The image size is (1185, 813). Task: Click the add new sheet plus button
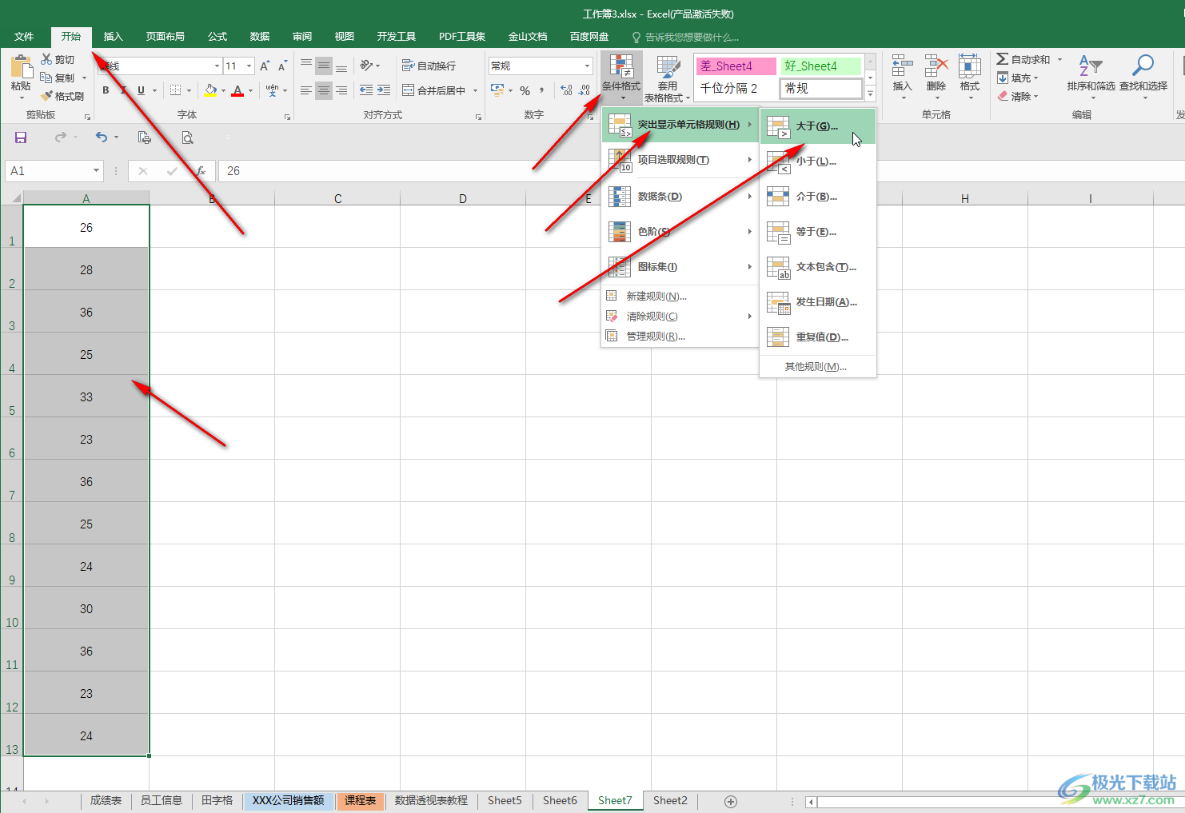click(730, 801)
